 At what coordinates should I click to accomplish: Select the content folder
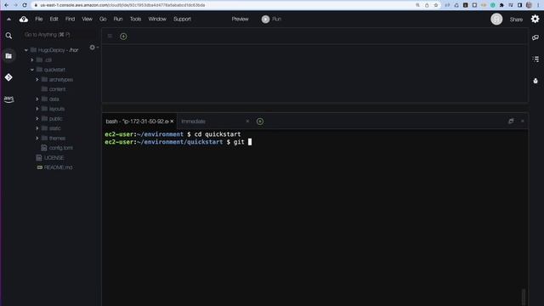pos(57,89)
